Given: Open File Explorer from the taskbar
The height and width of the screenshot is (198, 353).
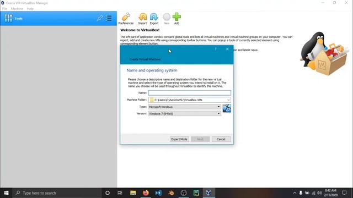Looking at the screenshot, I should pyautogui.click(x=133, y=193).
